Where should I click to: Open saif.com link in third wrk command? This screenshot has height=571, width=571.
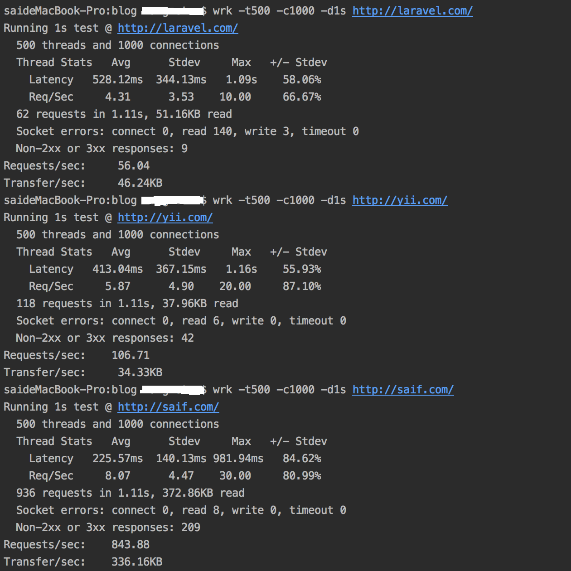pos(403,390)
